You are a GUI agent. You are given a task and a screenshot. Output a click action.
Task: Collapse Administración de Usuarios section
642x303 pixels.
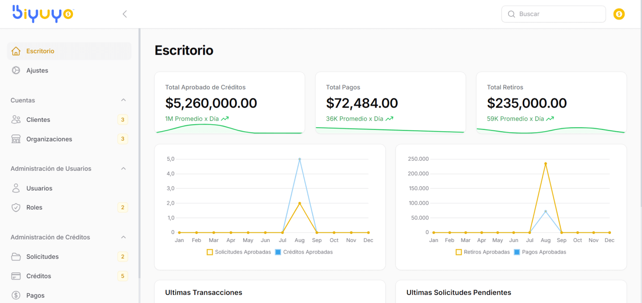124,169
